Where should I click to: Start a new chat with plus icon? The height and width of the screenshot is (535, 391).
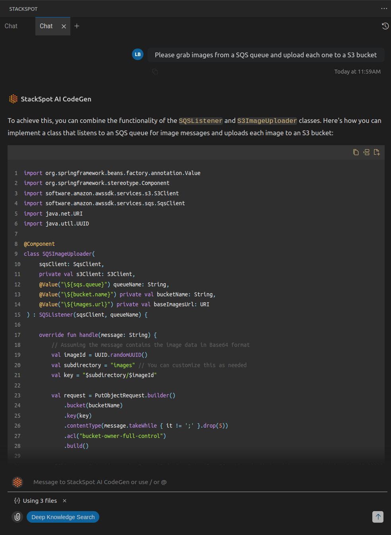click(77, 26)
